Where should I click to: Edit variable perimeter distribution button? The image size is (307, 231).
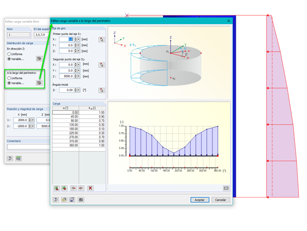pos(39,83)
